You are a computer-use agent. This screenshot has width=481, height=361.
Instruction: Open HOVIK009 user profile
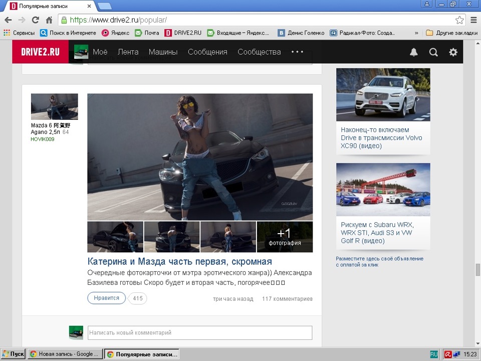(x=43, y=139)
